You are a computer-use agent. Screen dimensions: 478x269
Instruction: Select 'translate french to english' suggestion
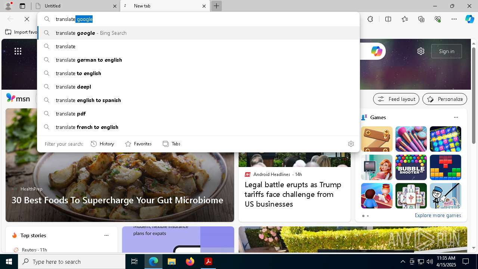coord(198,127)
